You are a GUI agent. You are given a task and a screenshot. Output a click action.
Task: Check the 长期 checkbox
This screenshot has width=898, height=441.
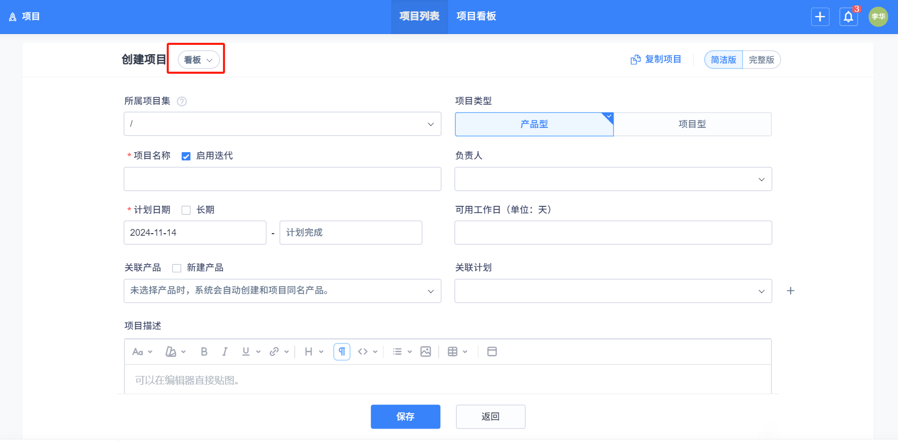(186, 210)
